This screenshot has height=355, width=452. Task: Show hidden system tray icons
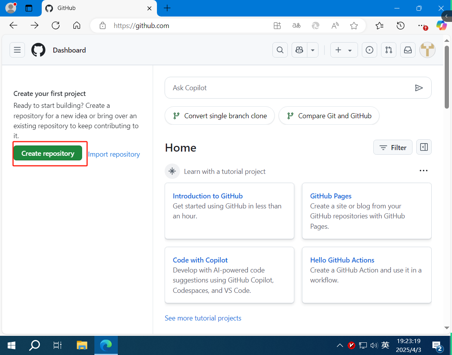click(340, 345)
